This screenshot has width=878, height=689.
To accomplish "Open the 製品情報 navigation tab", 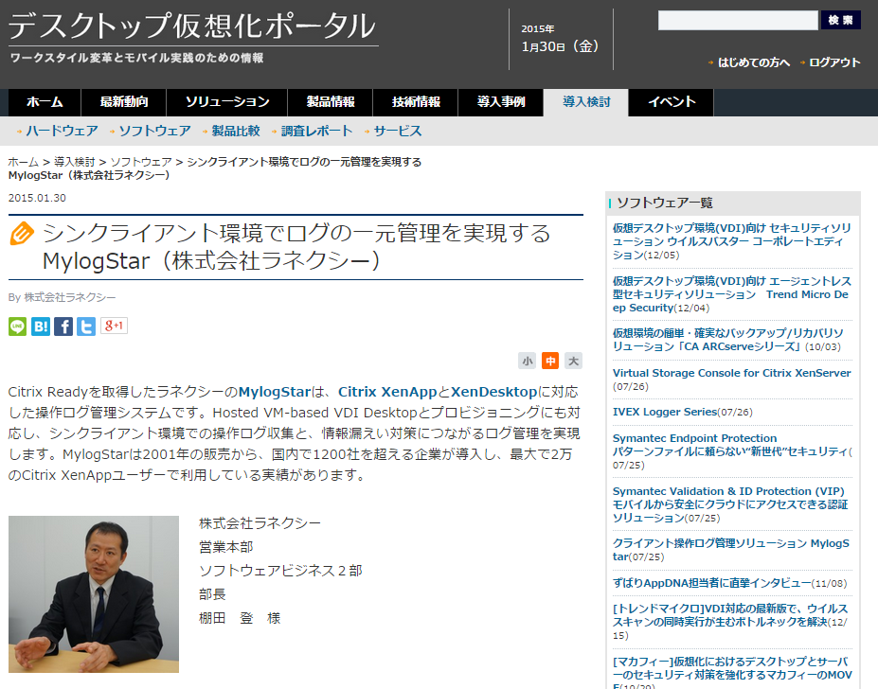I will pos(331,102).
